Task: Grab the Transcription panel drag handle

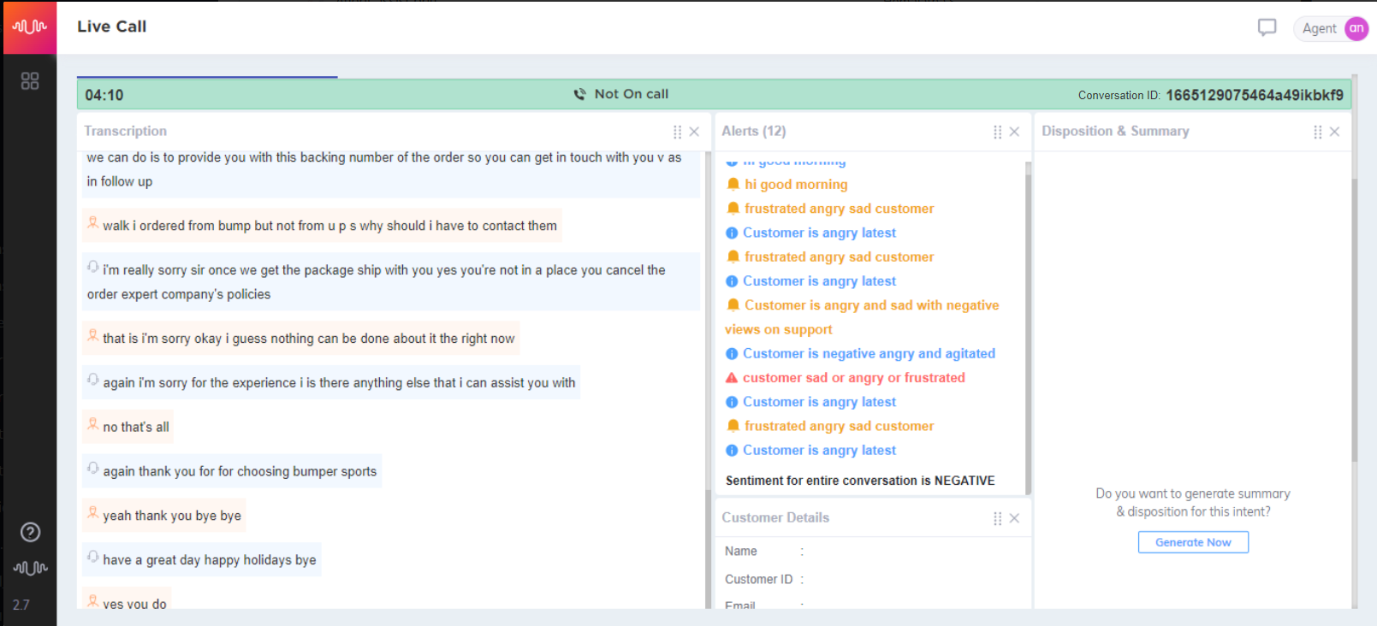Action: coord(677,132)
